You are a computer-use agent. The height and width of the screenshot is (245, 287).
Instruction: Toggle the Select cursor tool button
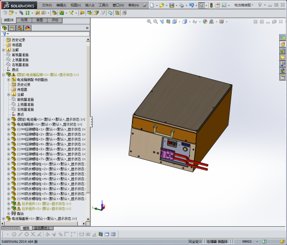pos(201,6)
